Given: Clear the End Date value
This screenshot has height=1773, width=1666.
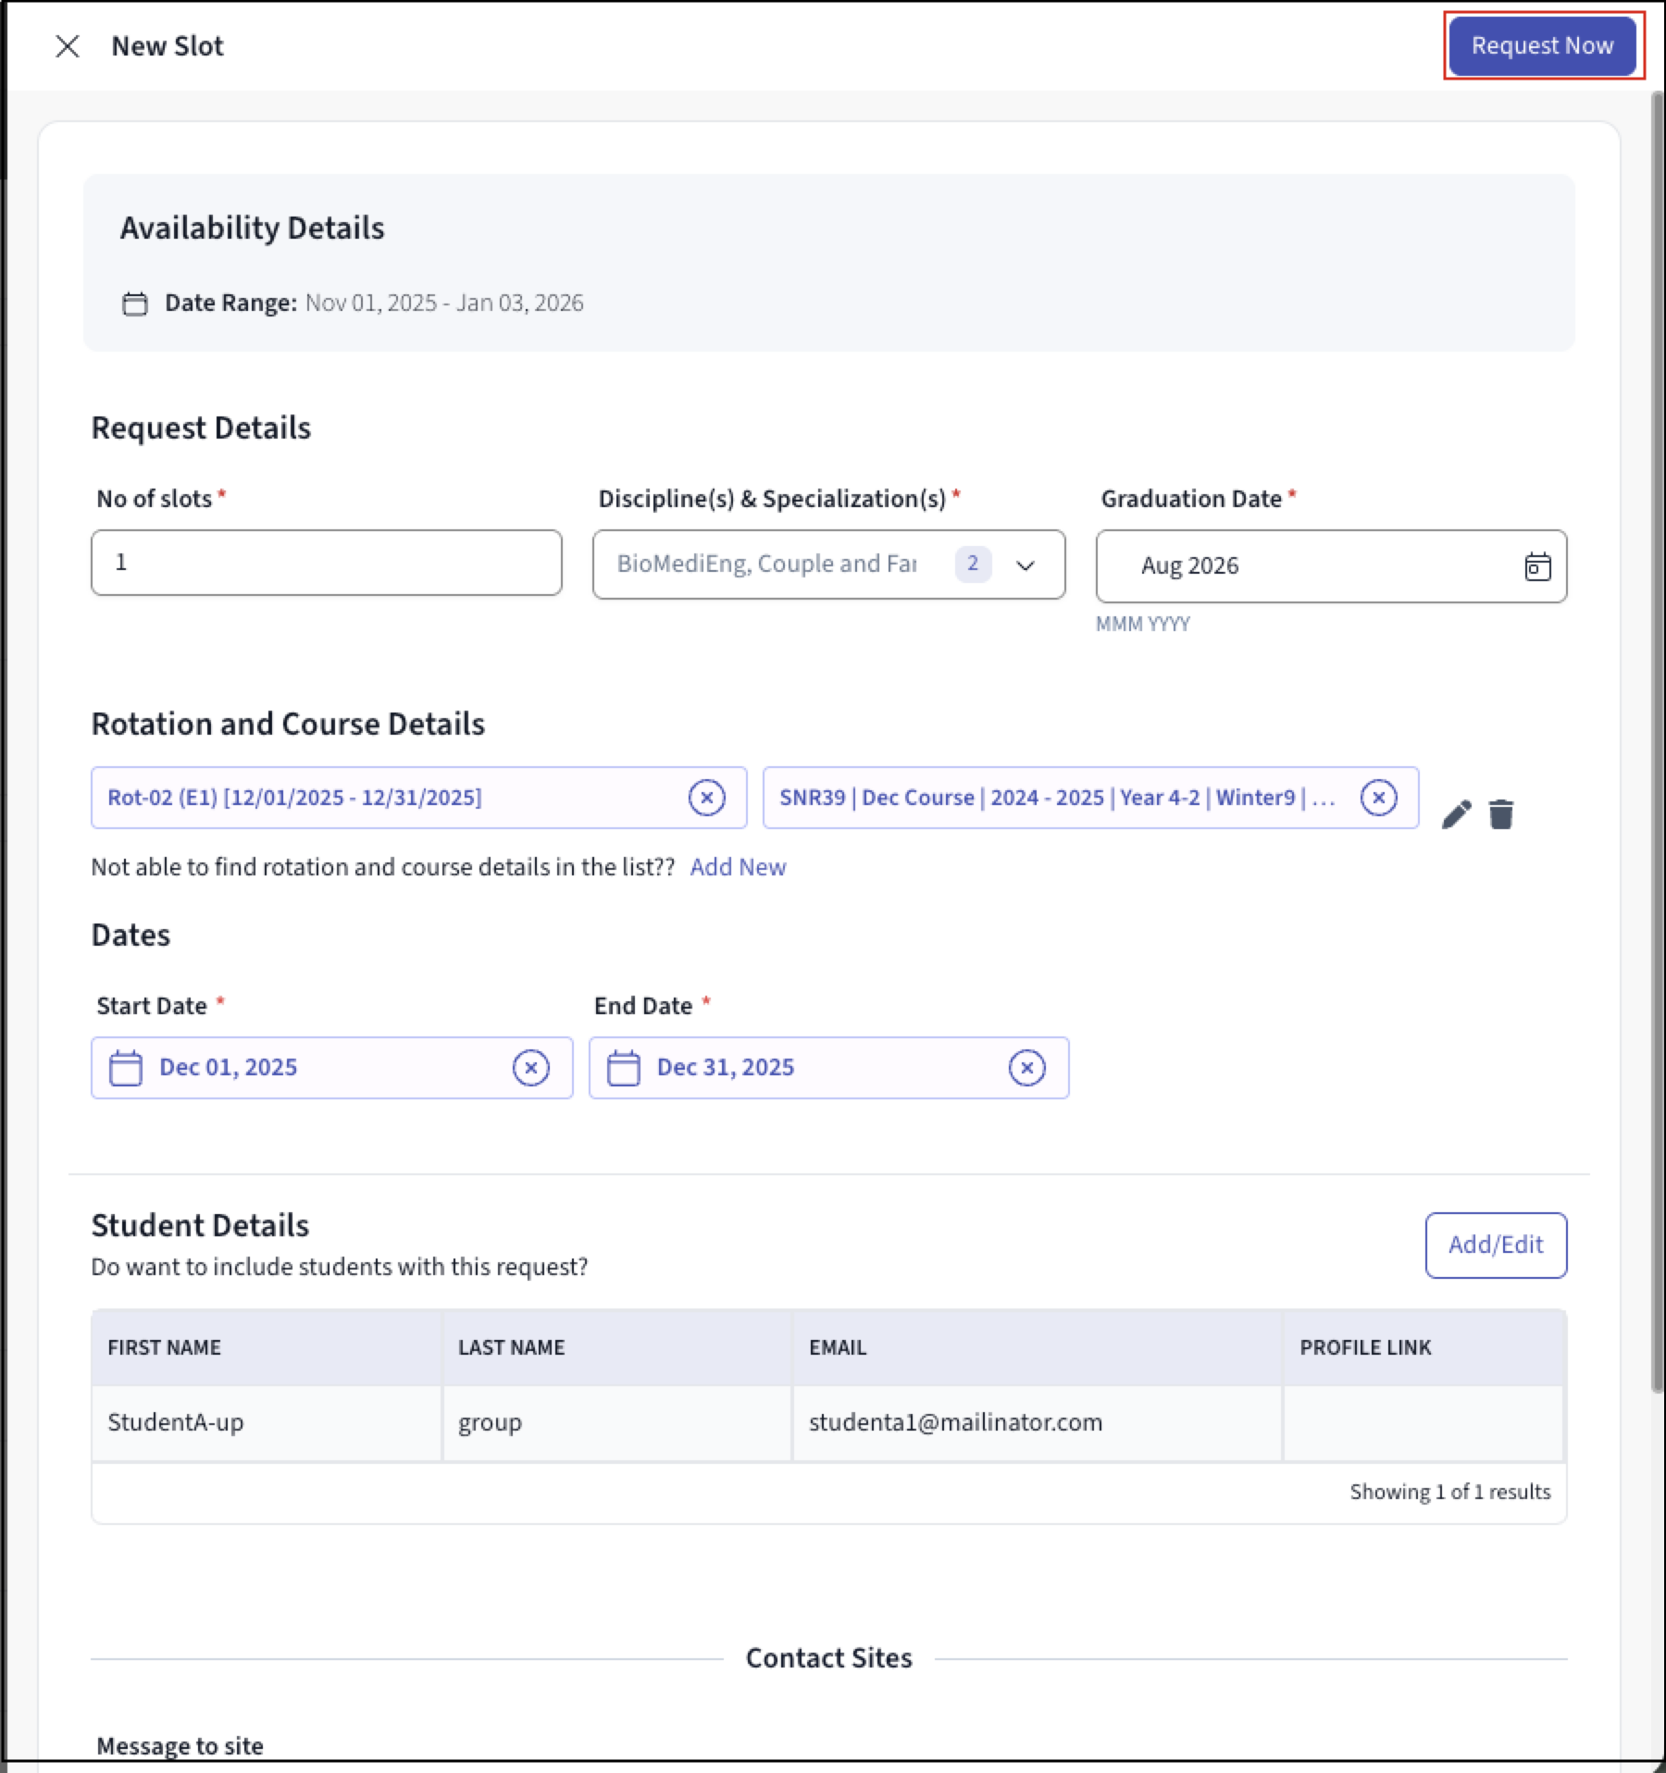Looking at the screenshot, I should (1026, 1068).
